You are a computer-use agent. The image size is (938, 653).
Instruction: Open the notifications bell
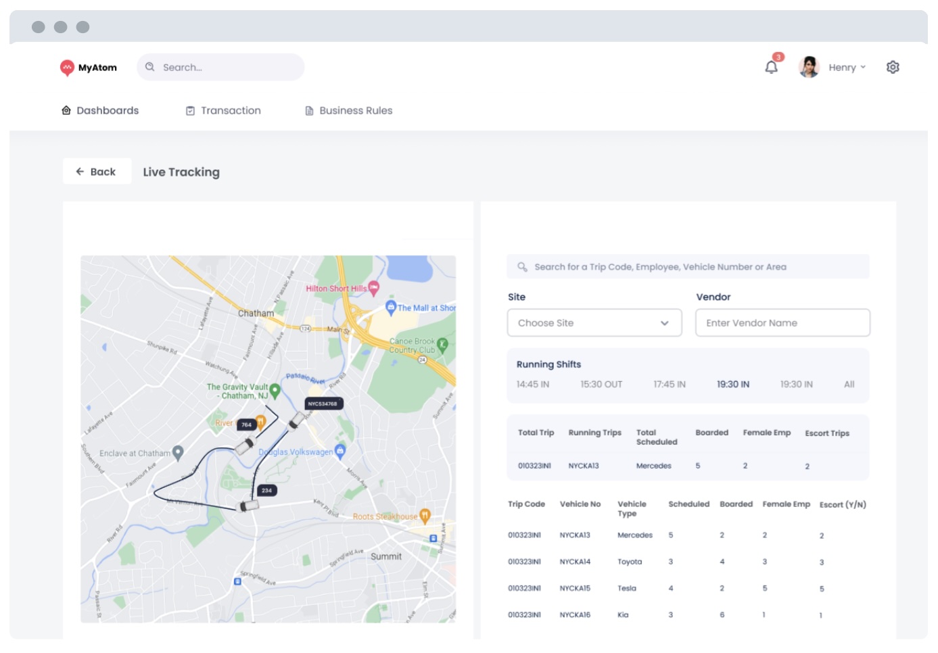coord(771,68)
